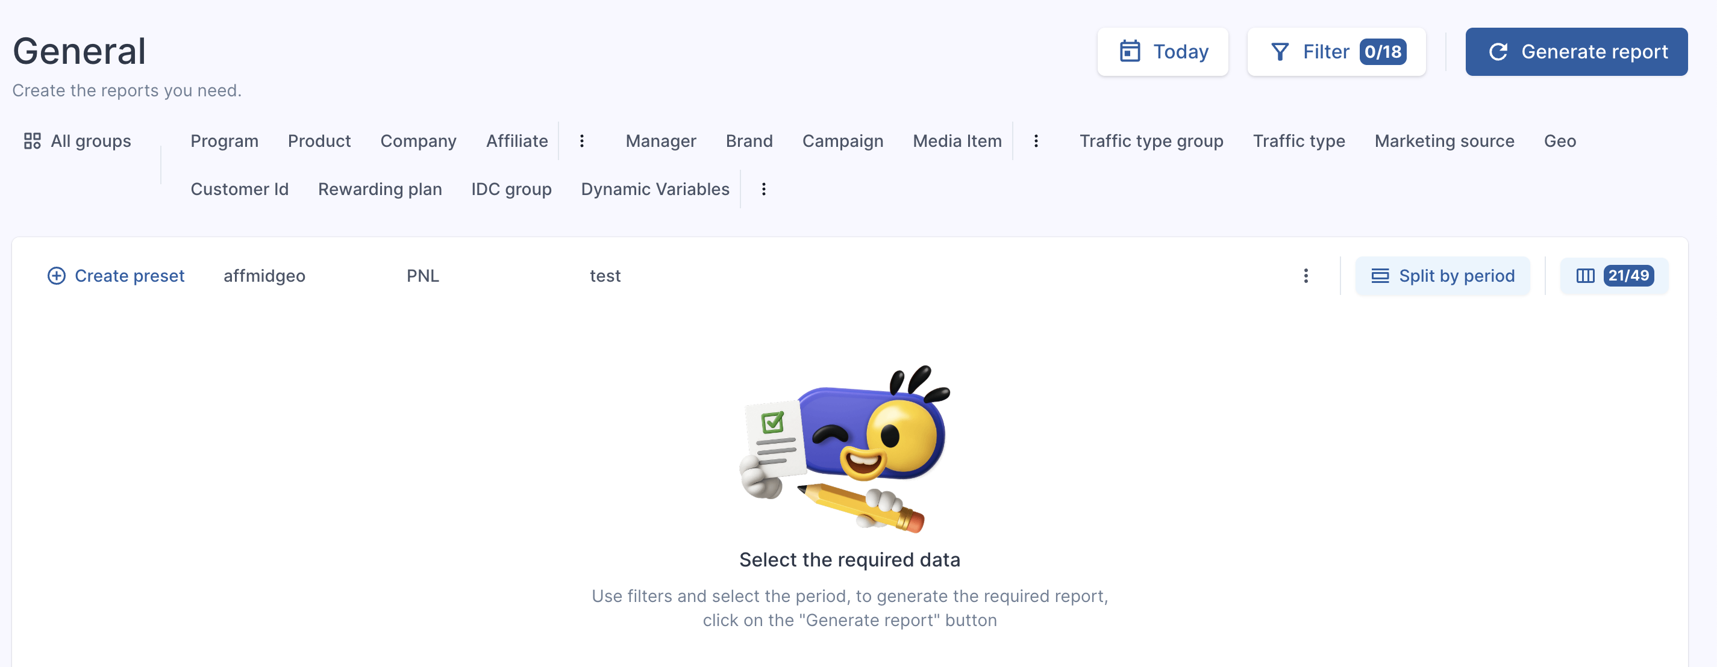The image size is (1717, 667).
Task: Open the 21/49 columns selector
Action: tap(1615, 275)
